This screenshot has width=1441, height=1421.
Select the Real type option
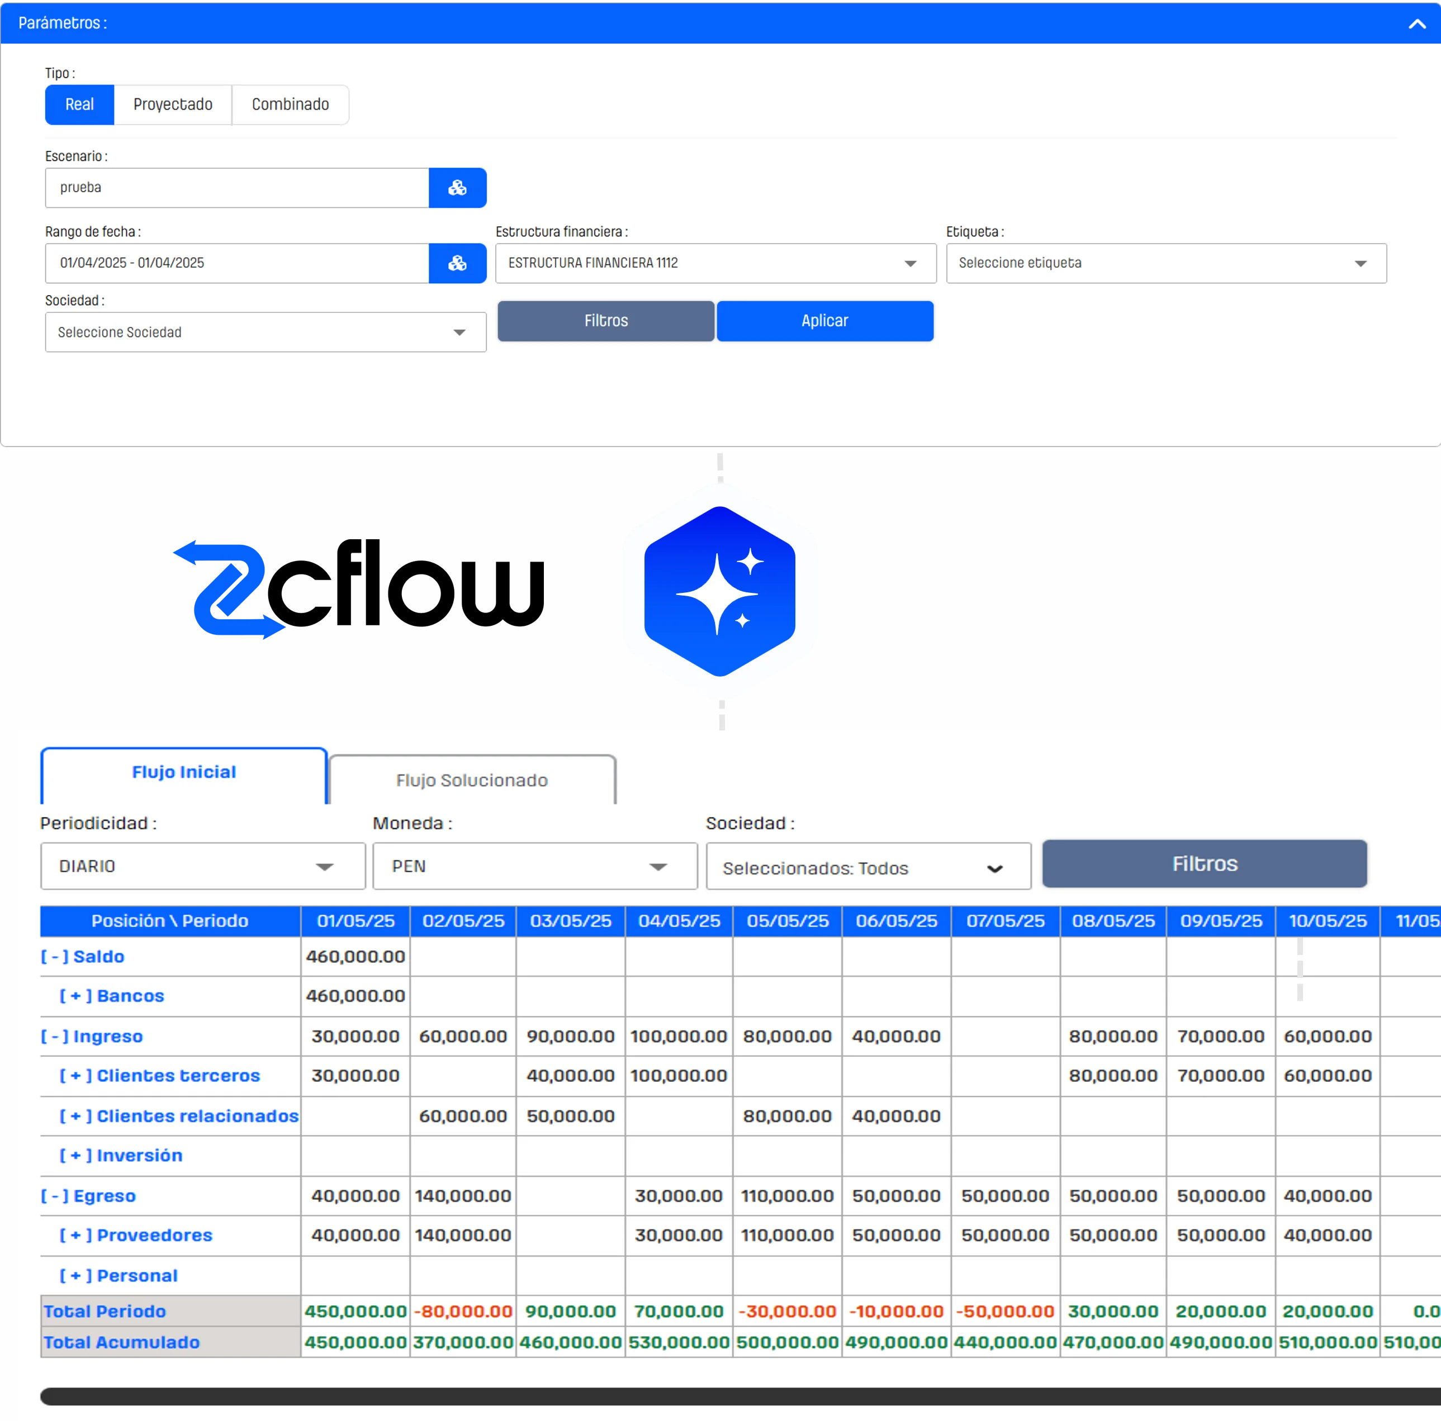(79, 104)
